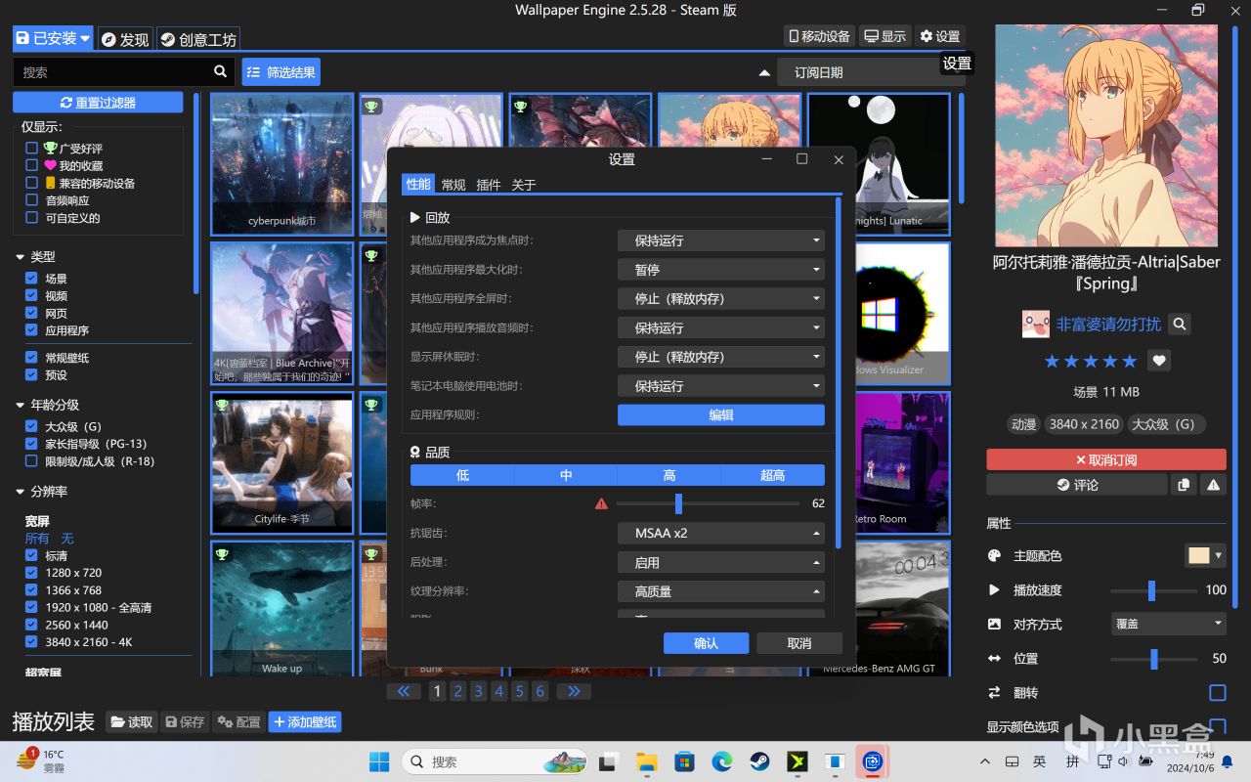The image size is (1251, 782).
Task: Click 重置过滤器 reset filters button
Action: [98, 103]
